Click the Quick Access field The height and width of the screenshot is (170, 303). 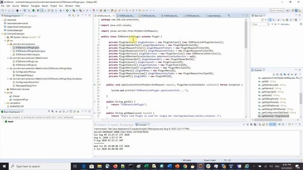276,10
